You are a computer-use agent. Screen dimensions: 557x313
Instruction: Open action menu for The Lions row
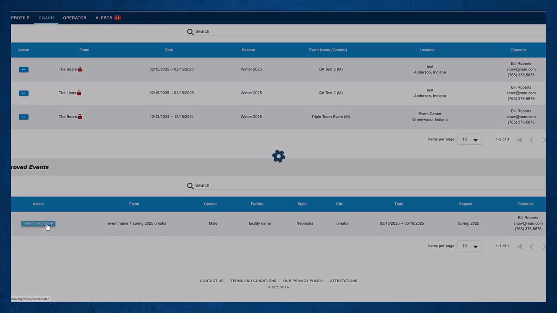click(23, 93)
